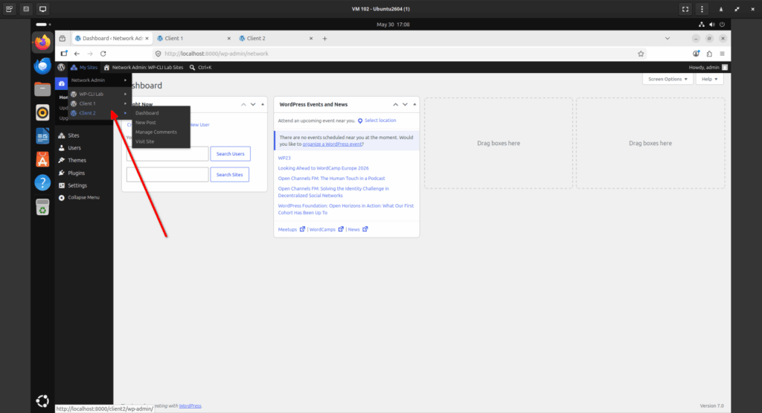Open My Sites in the admin bar

click(x=84, y=68)
